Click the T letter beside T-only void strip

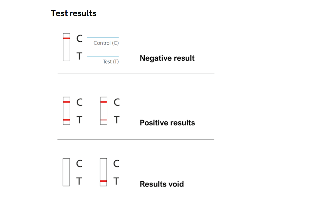pos(116,181)
